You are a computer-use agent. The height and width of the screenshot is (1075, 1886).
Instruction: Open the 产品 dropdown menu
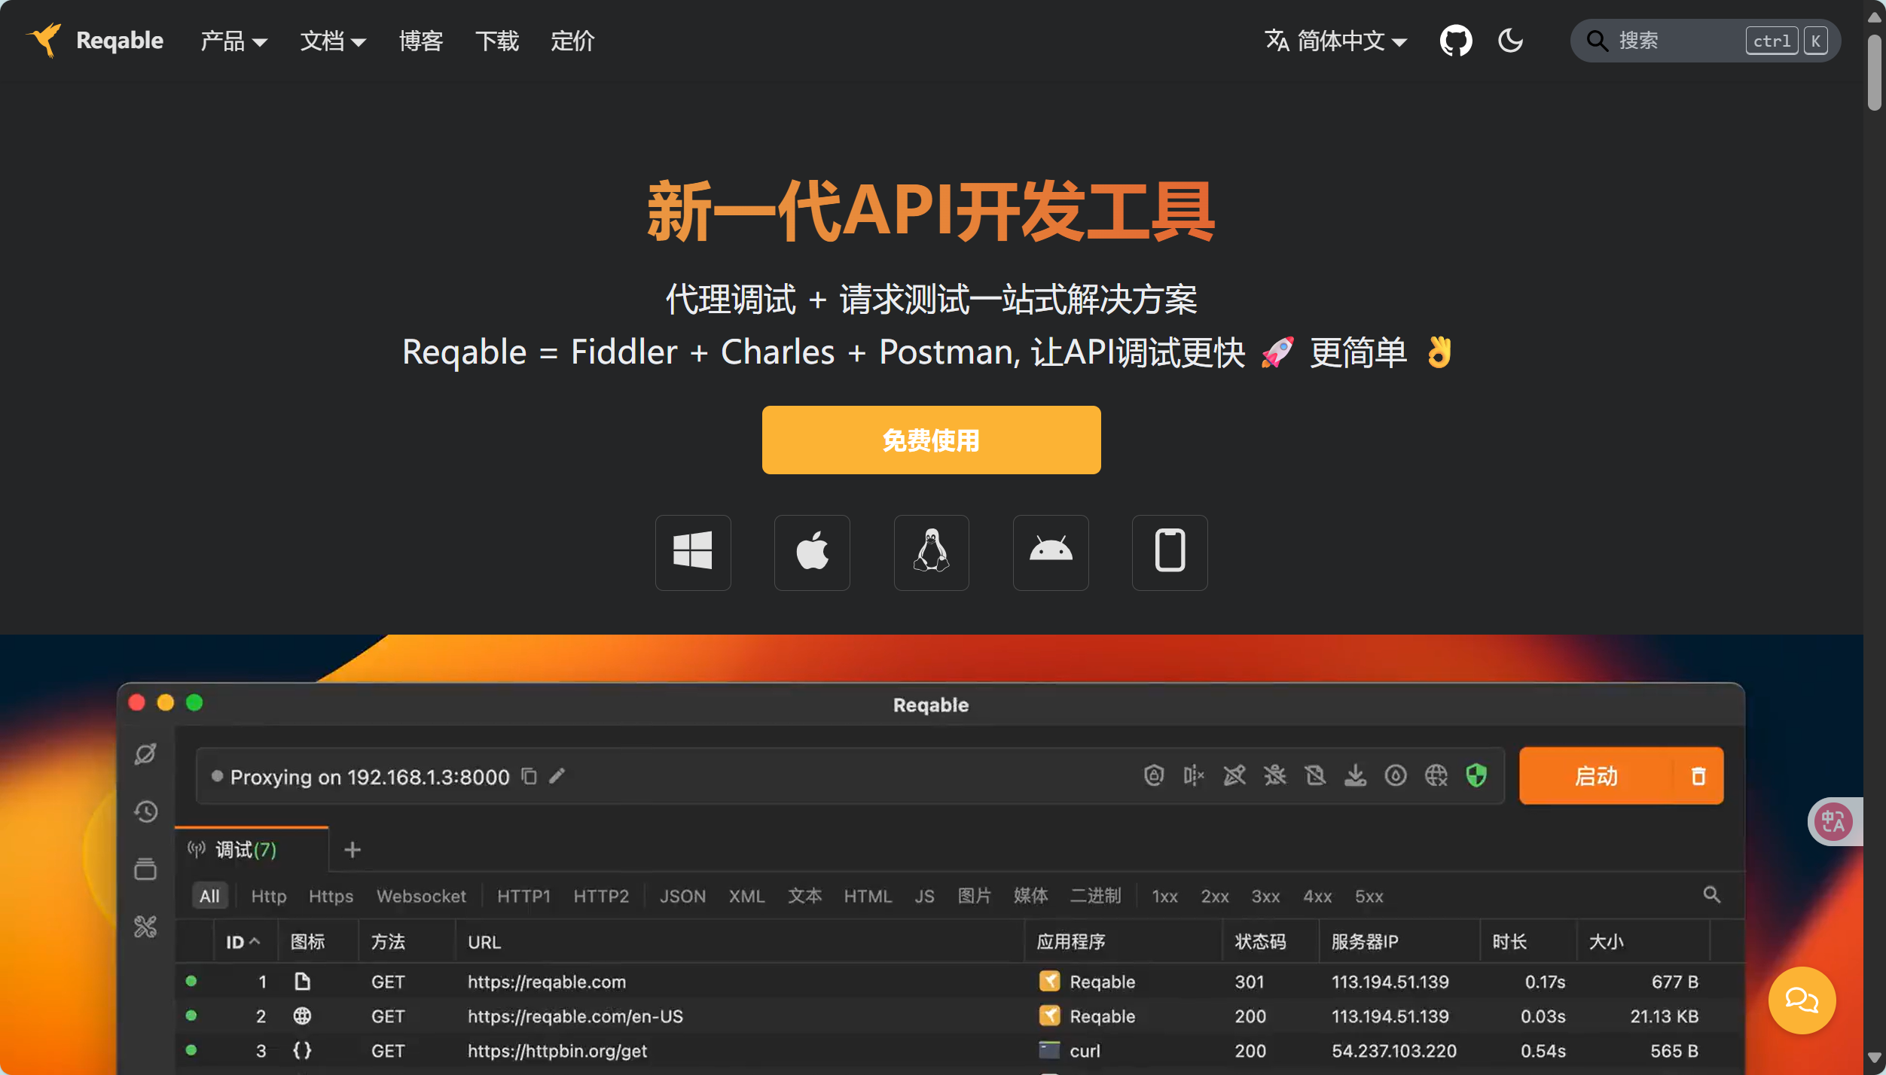point(233,41)
